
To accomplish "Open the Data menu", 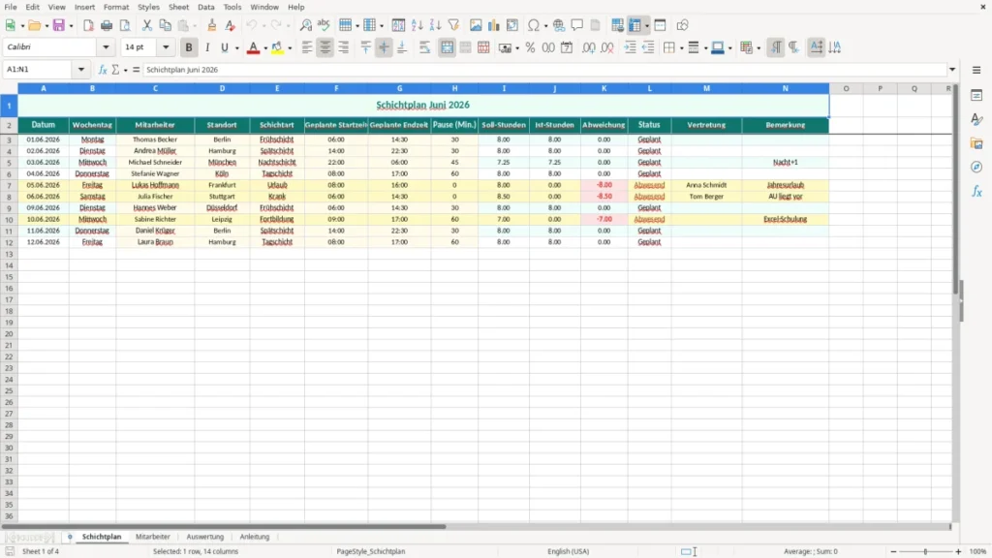I will (x=205, y=7).
